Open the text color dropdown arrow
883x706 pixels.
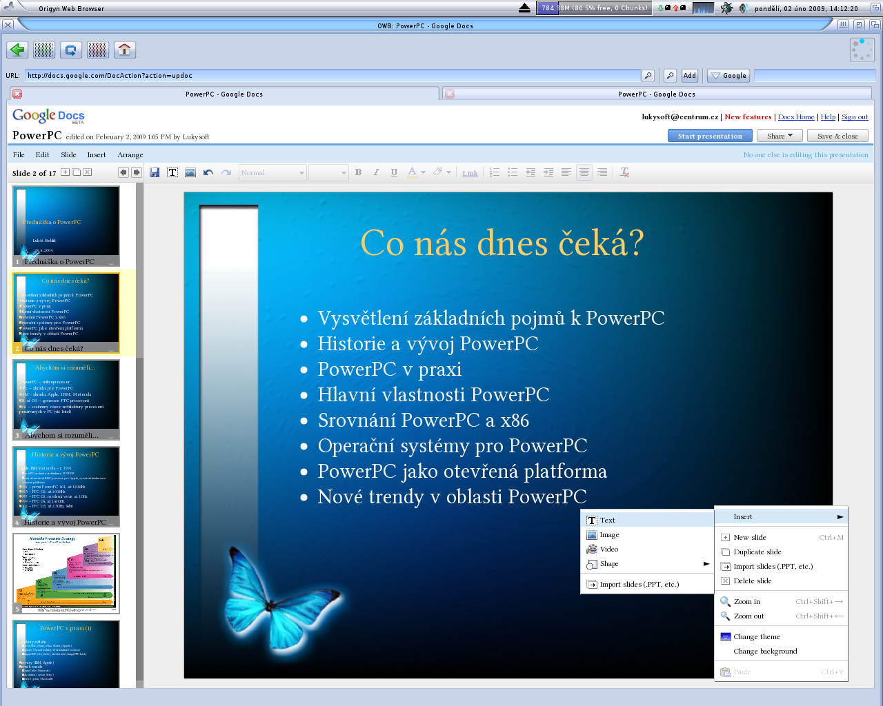coord(423,172)
